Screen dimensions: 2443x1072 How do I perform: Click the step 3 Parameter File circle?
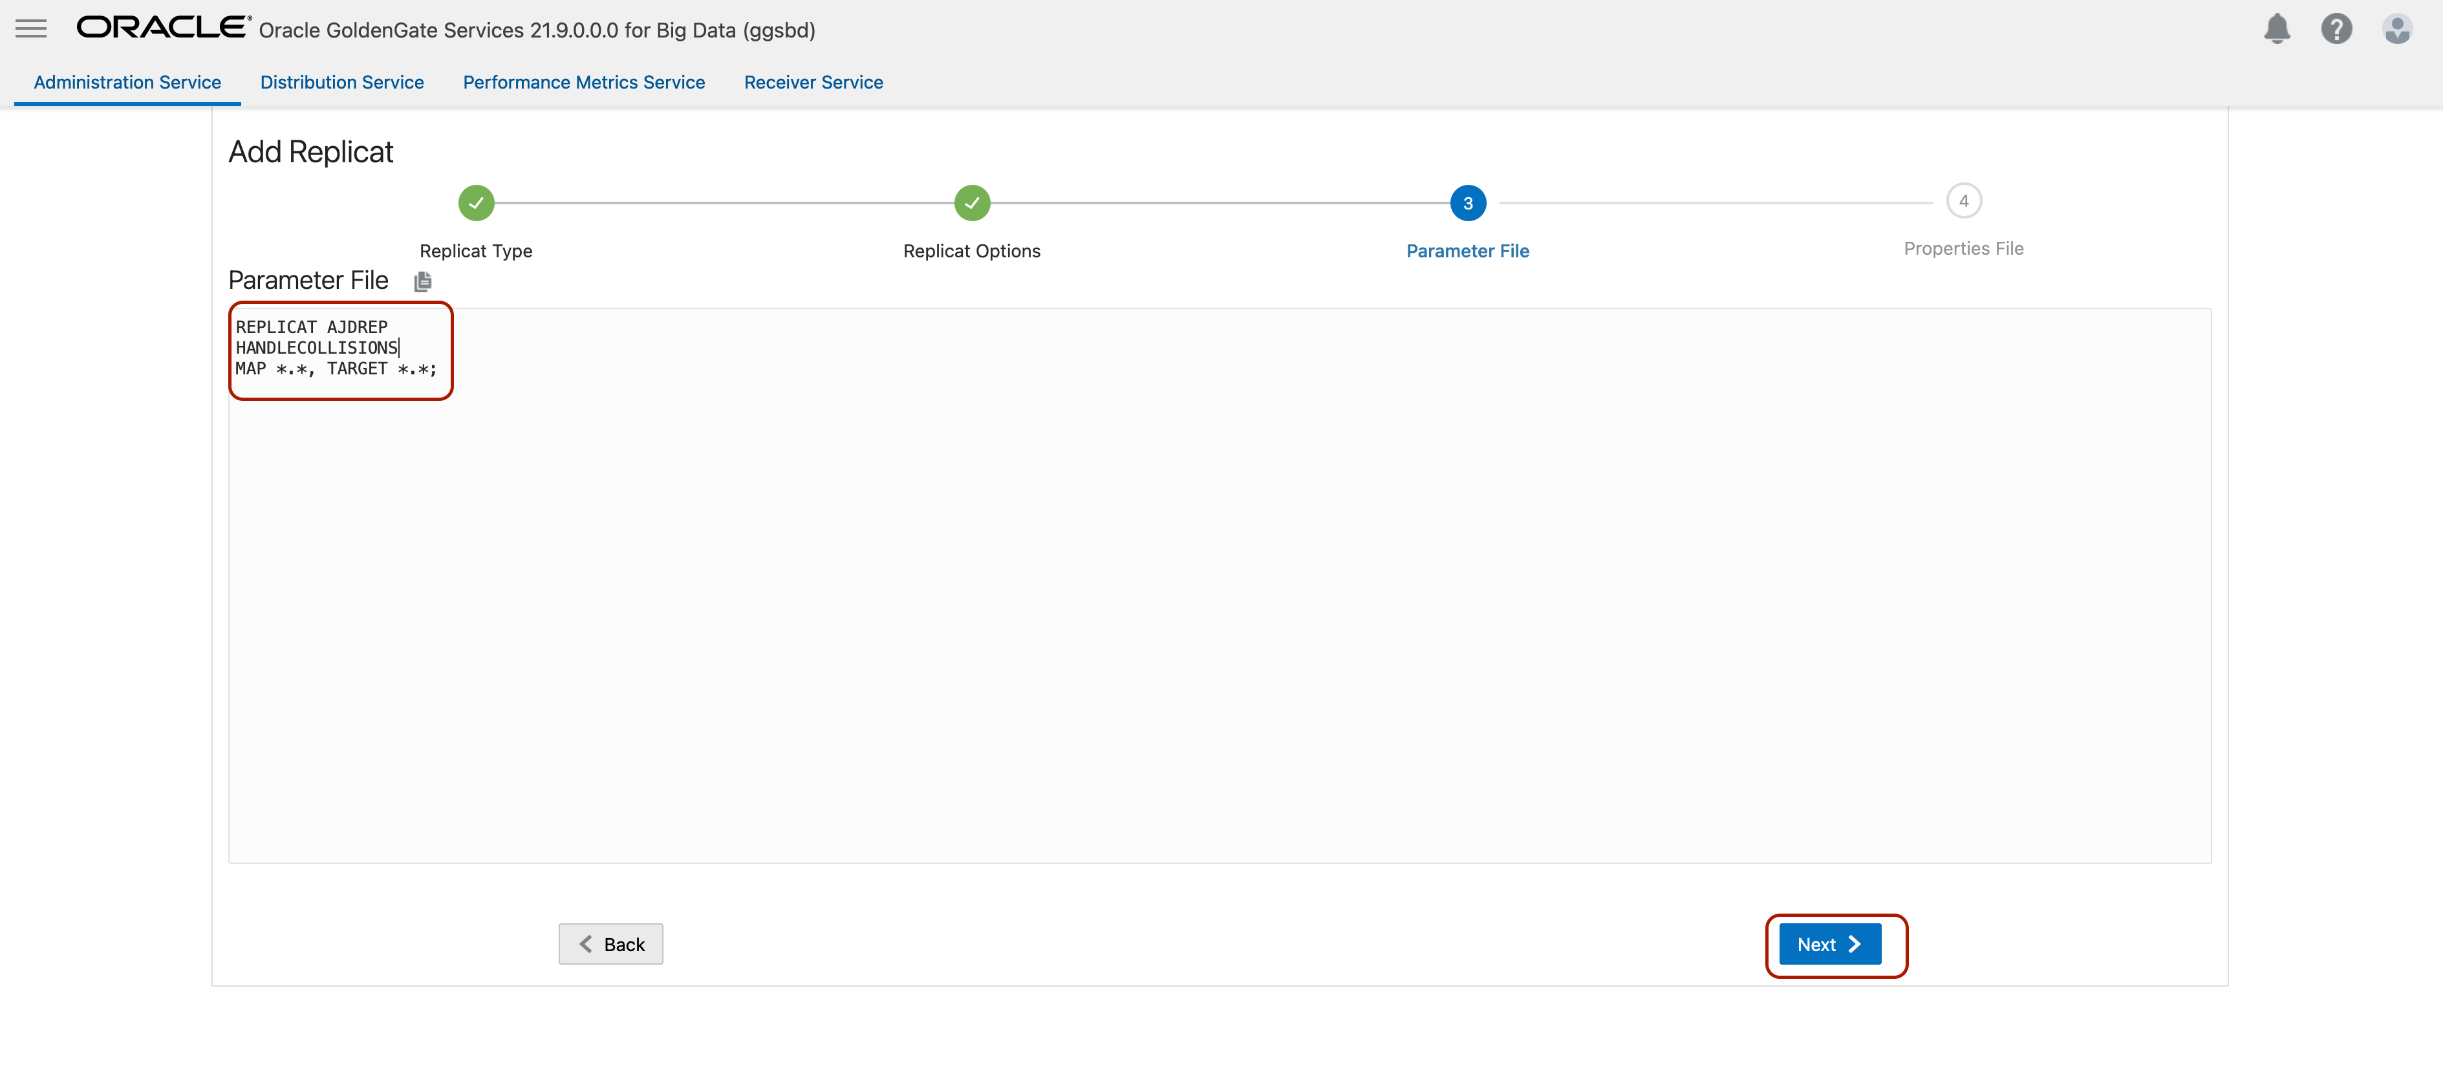click(1467, 203)
